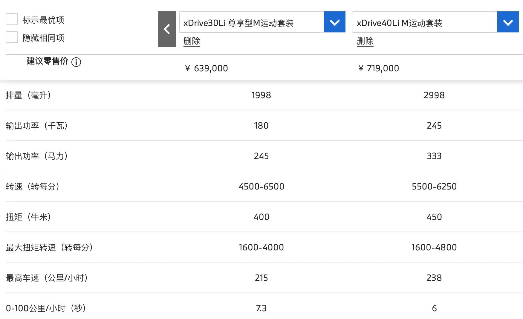The height and width of the screenshot is (319, 523).
Task: Click the 建议零售价 label
Action: click(x=47, y=61)
